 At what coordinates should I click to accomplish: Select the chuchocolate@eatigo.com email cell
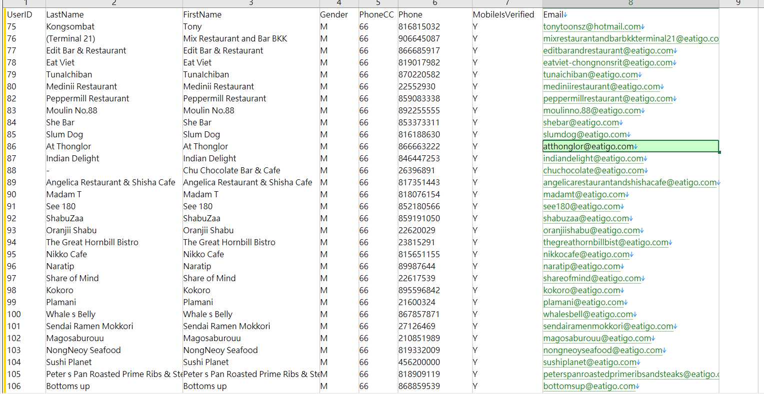[630, 170]
